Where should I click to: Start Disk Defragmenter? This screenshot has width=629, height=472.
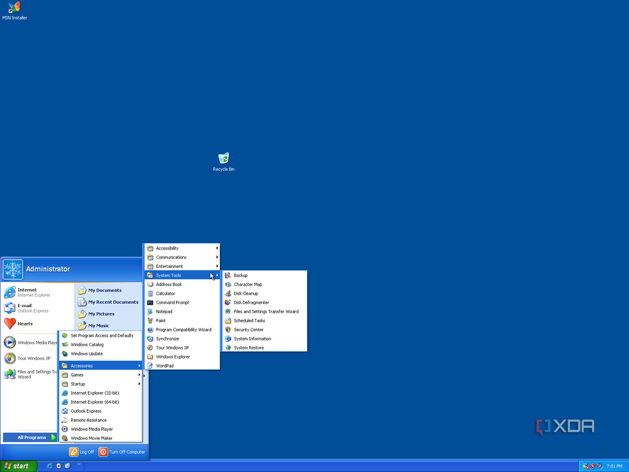[x=264, y=303]
